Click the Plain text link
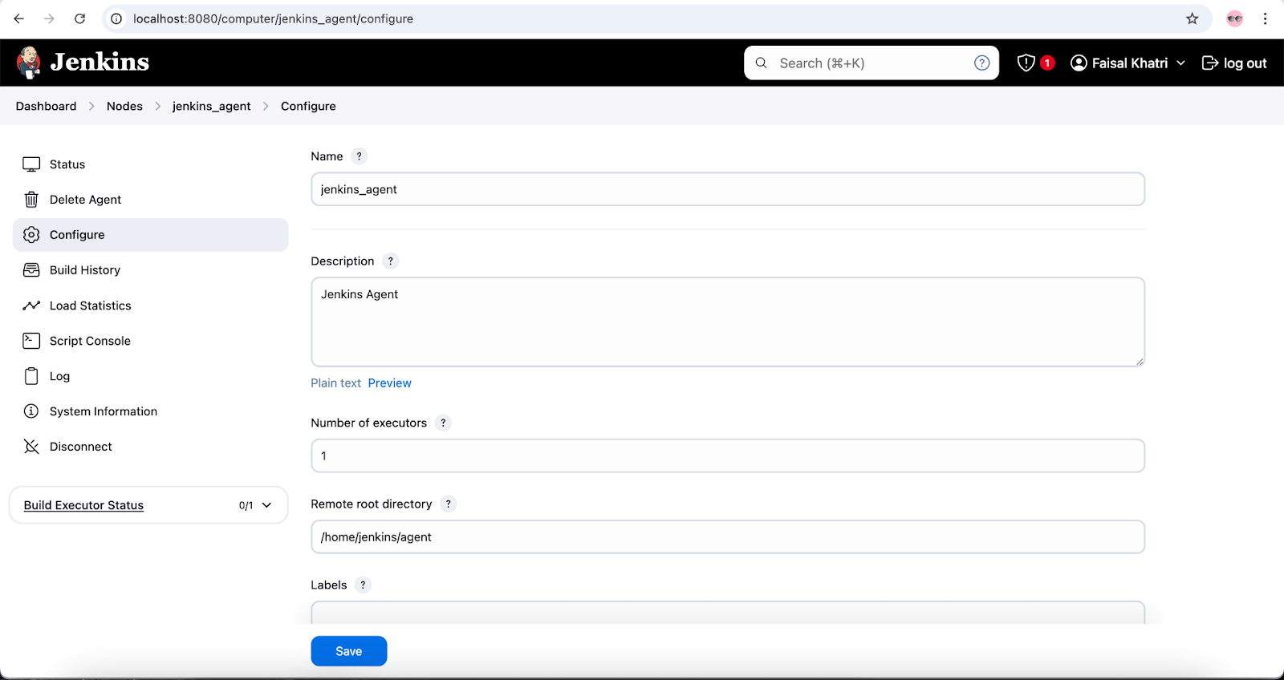Screen dimensions: 1284x680 pyautogui.click(x=336, y=383)
